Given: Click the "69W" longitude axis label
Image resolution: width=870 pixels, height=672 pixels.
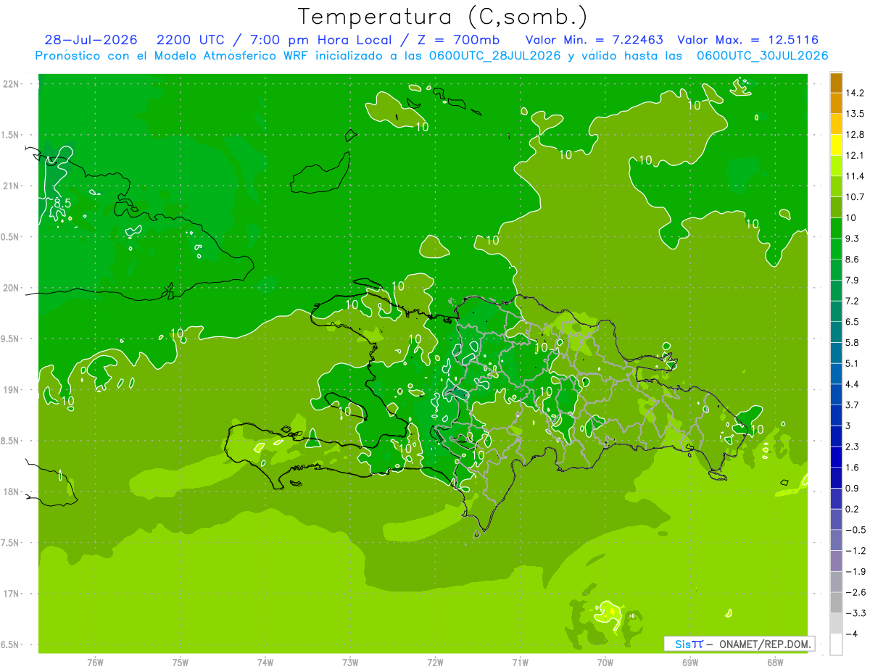Looking at the screenshot, I should (x=690, y=662).
